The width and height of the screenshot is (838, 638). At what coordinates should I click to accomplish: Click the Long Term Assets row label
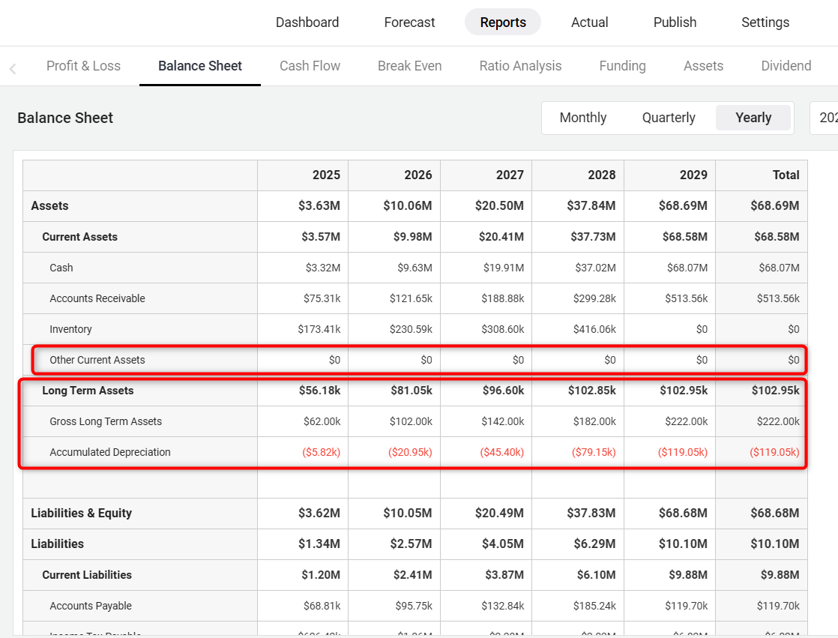coord(88,391)
